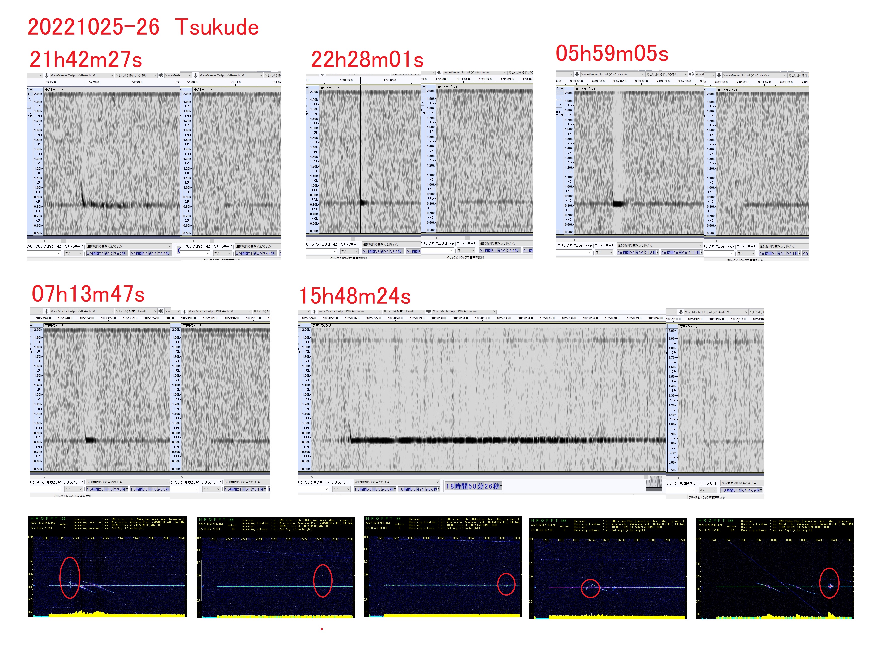Click speaker icon in the 21h42m27s panel toolbar
This screenshot has height=662, width=880.
click(161, 75)
